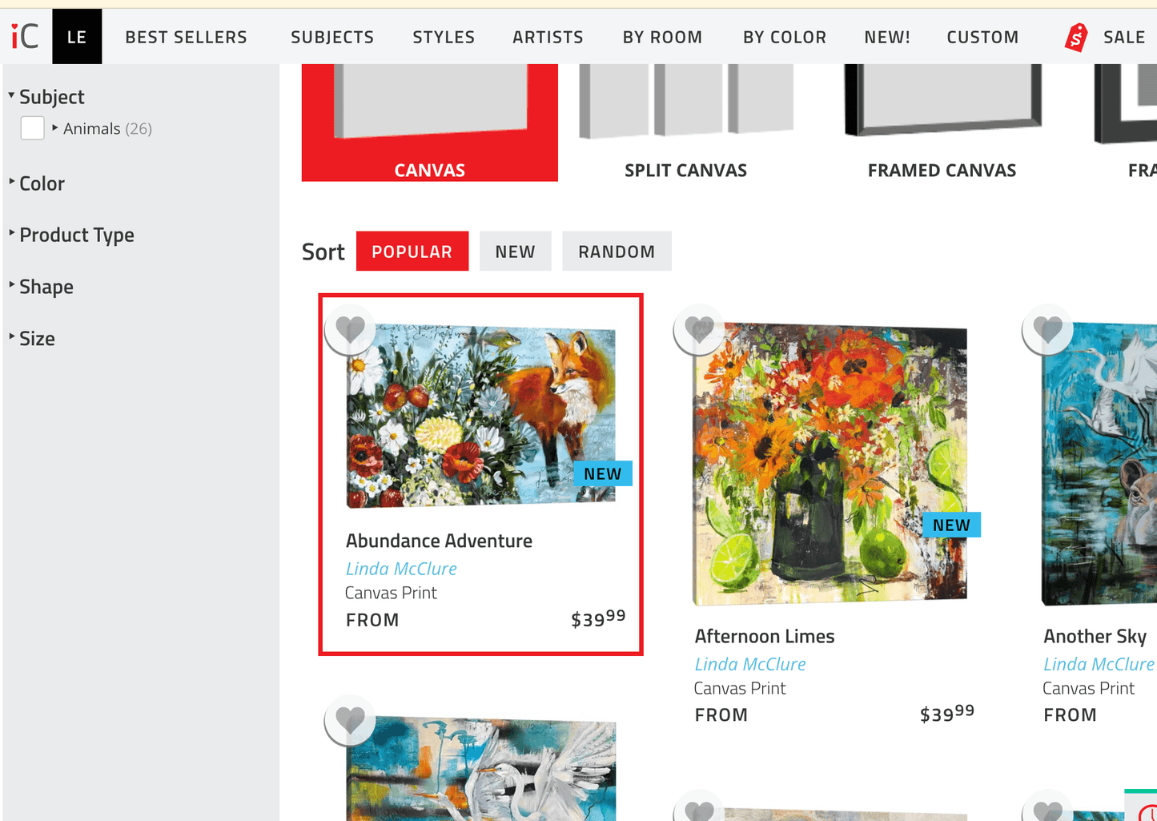1157x821 pixels.
Task: Open the BY COLOR menu
Action: [x=784, y=37]
